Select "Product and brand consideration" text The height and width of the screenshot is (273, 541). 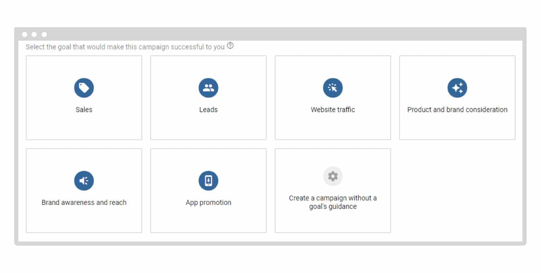457,110
